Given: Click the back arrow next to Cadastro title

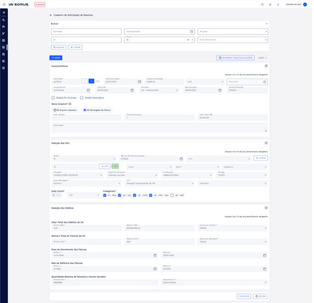Looking at the screenshot, I should 51,15.
